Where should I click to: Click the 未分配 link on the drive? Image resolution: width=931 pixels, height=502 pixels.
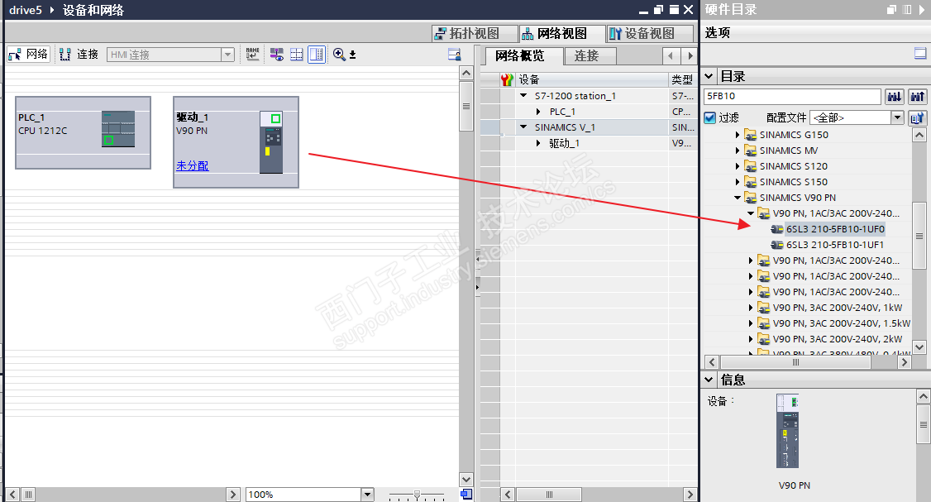point(193,165)
